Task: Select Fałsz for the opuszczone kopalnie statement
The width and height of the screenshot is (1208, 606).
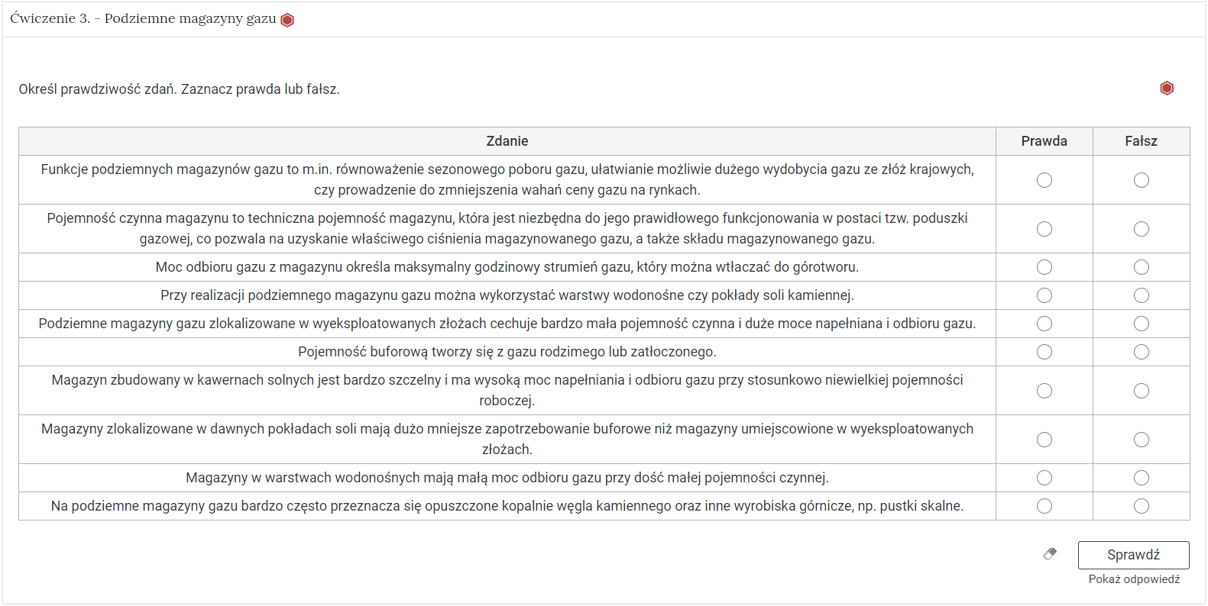Action: [x=1141, y=505]
